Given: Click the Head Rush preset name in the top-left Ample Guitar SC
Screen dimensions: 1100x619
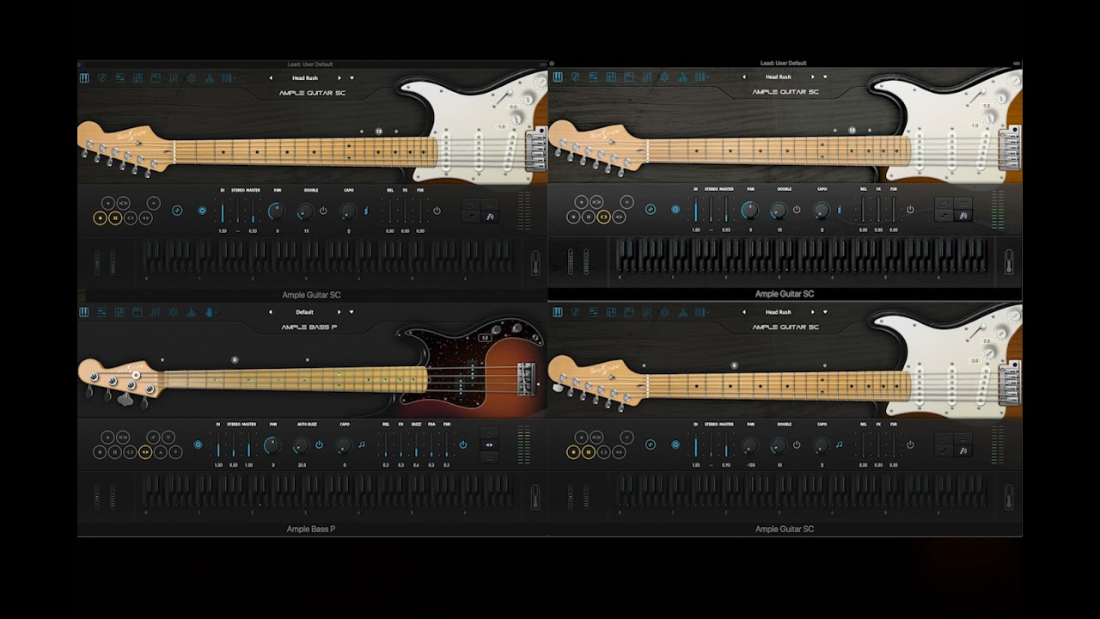Looking at the screenshot, I should tap(305, 78).
